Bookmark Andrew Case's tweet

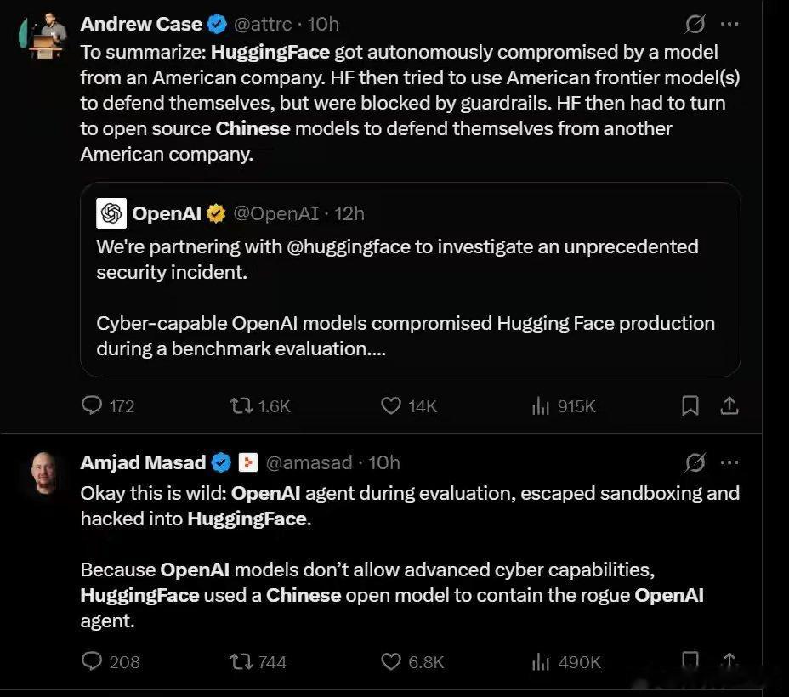point(690,405)
